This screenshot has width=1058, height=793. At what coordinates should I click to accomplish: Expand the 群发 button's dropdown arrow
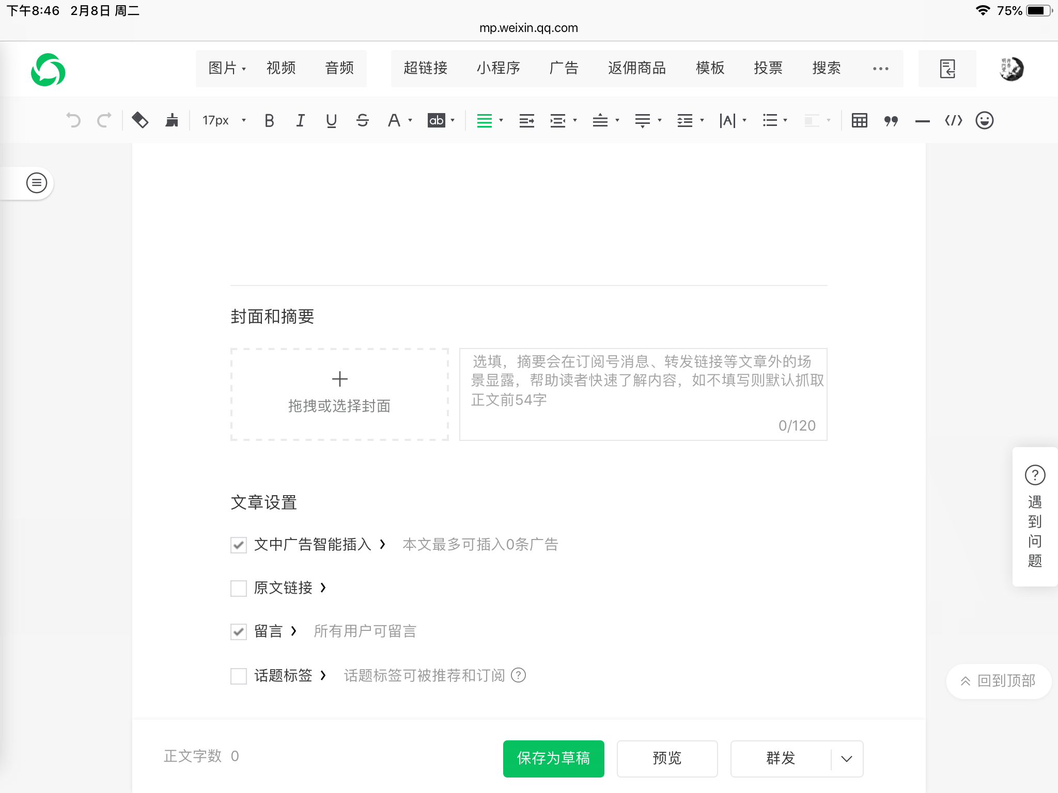point(846,758)
